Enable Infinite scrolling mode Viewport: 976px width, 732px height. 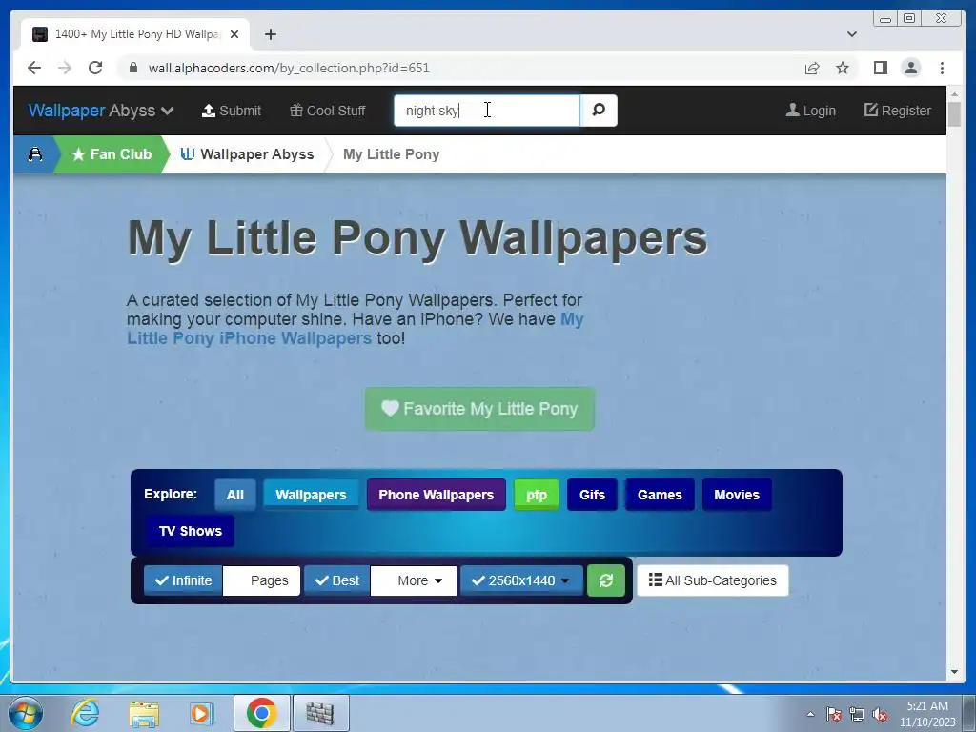click(183, 580)
